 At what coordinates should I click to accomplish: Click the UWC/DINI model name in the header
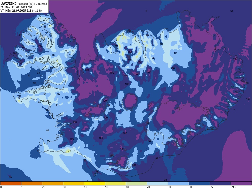point(8,4)
